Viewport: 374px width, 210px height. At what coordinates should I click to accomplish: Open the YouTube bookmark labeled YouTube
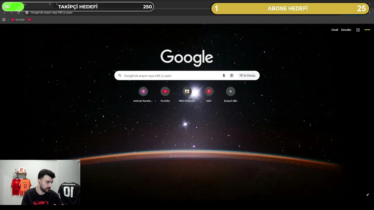pos(18,20)
